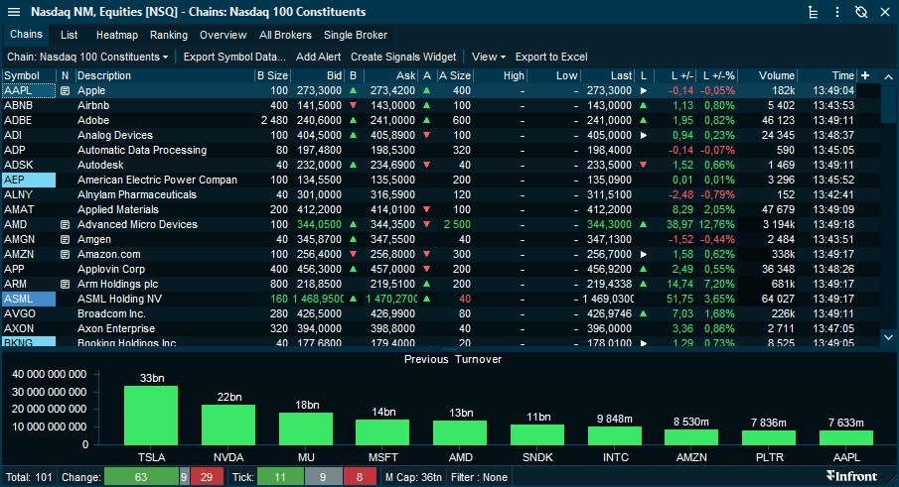Click Export Symbol Data button
The image size is (899, 487).
click(233, 57)
